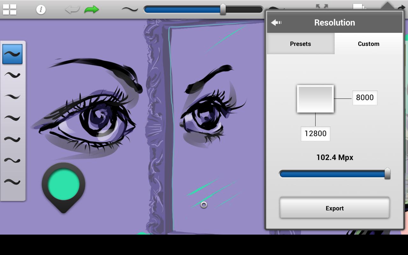Select the second brush preset
The width and height of the screenshot is (408, 255).
coord(12,75)
